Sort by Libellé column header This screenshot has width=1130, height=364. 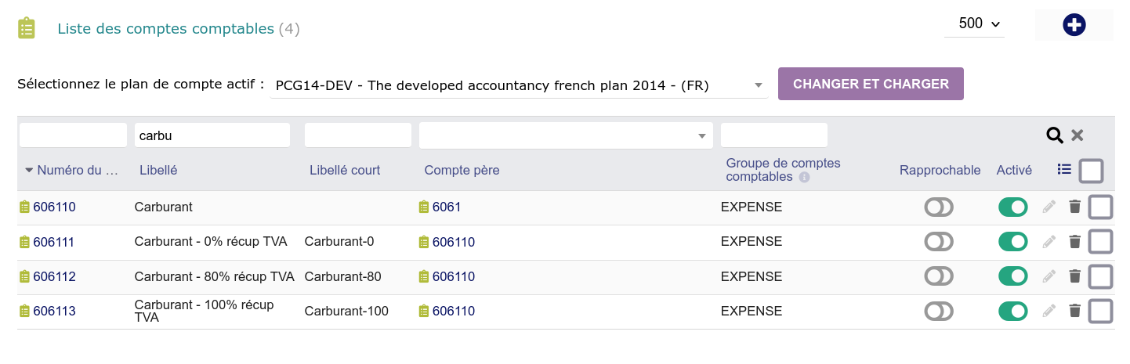pyautogui.click(x=158, y=170)
